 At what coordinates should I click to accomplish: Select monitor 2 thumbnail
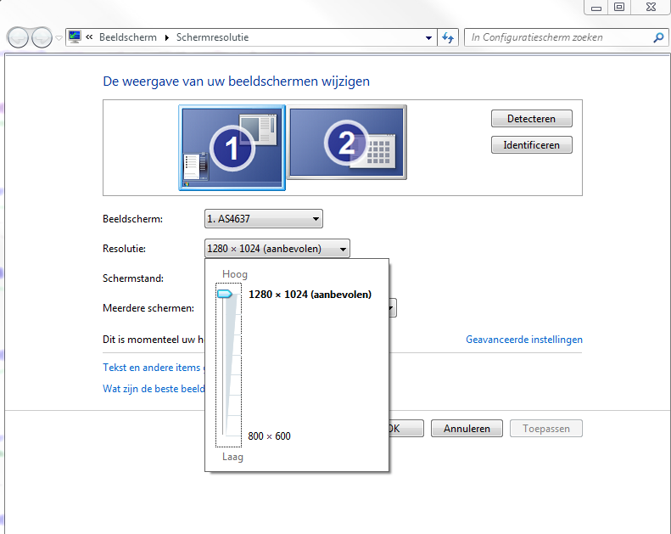click(x=347, y=142)
